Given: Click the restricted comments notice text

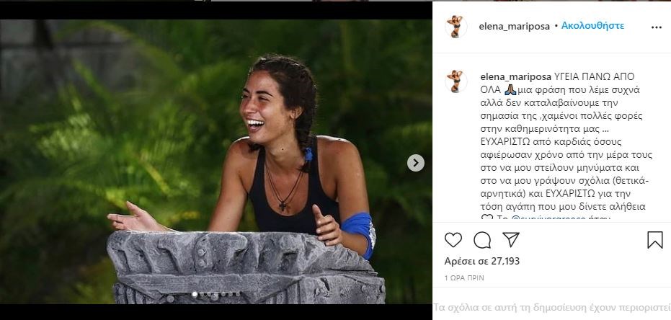Looking at the screenshot, I should pyautogui.click(x=552, y=305).
